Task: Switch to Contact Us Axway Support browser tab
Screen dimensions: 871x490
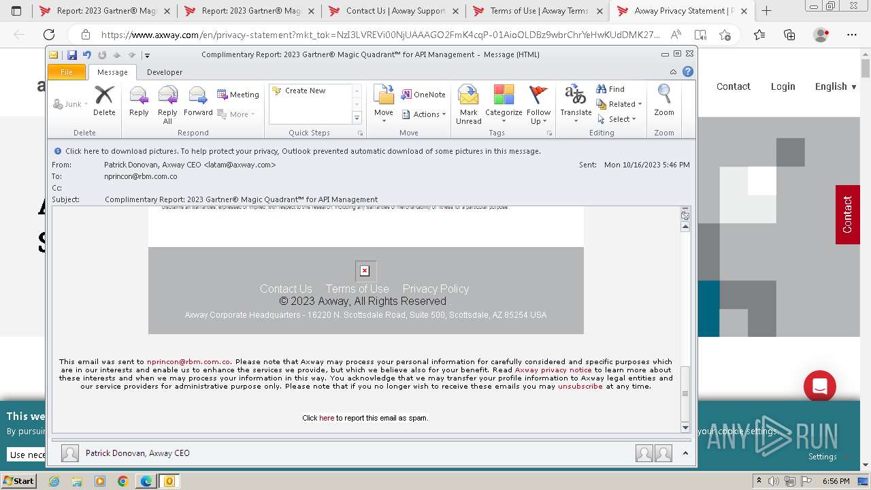Action: (395, 11)
